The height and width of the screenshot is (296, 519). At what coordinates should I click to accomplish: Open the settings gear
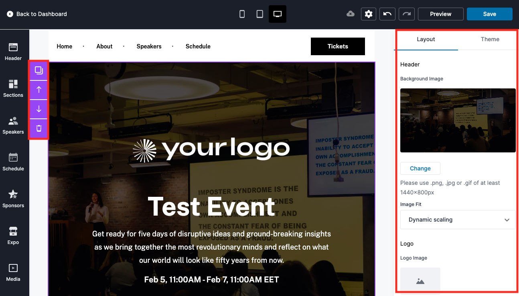(369, 14)
